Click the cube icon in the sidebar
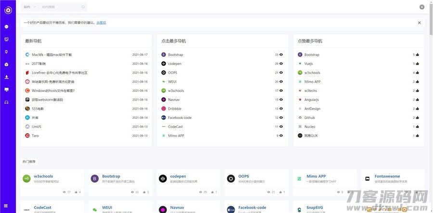The width and height of the screenshot is (433, 213). pyautogui.click(x=7, y=64)
